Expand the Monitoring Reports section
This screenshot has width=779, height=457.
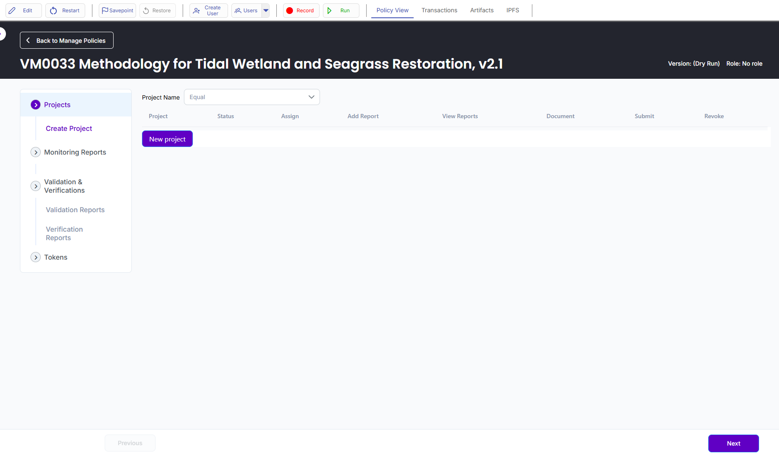coord(36,152)
